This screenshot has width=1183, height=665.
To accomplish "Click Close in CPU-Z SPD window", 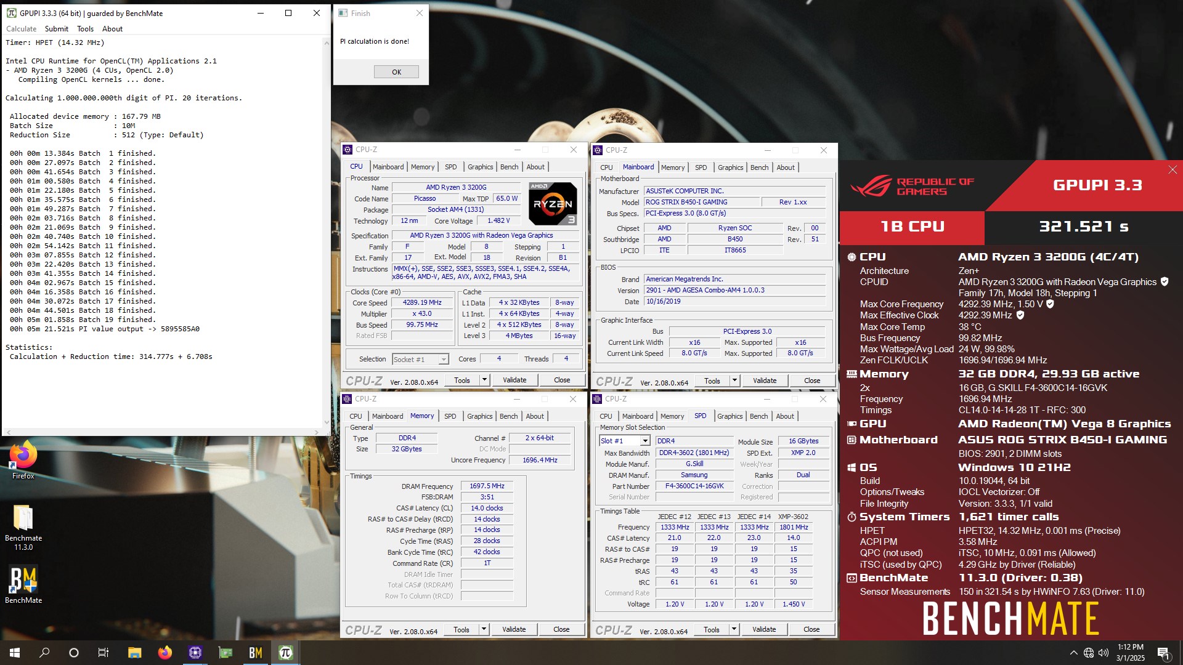I will pos(811,629).
